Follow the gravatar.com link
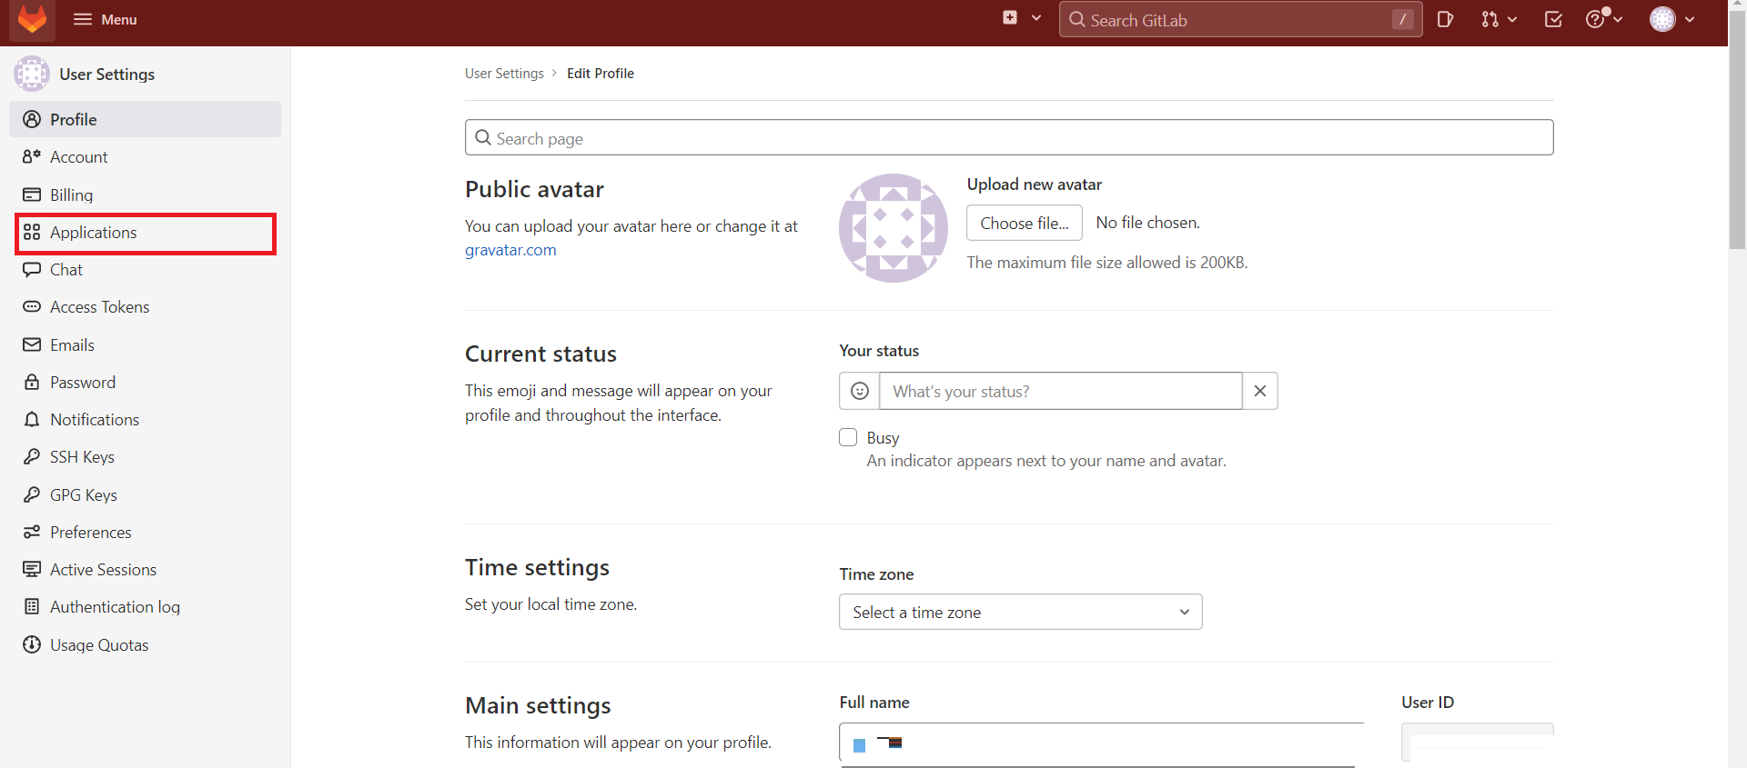This screenshot has width=1747, height=768. click(510, 250)
